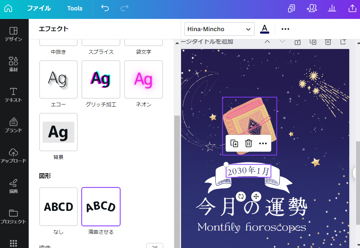Screen dimensions: 360x248
Task: Delete the page with the trash icon
Action: [328, 42]
